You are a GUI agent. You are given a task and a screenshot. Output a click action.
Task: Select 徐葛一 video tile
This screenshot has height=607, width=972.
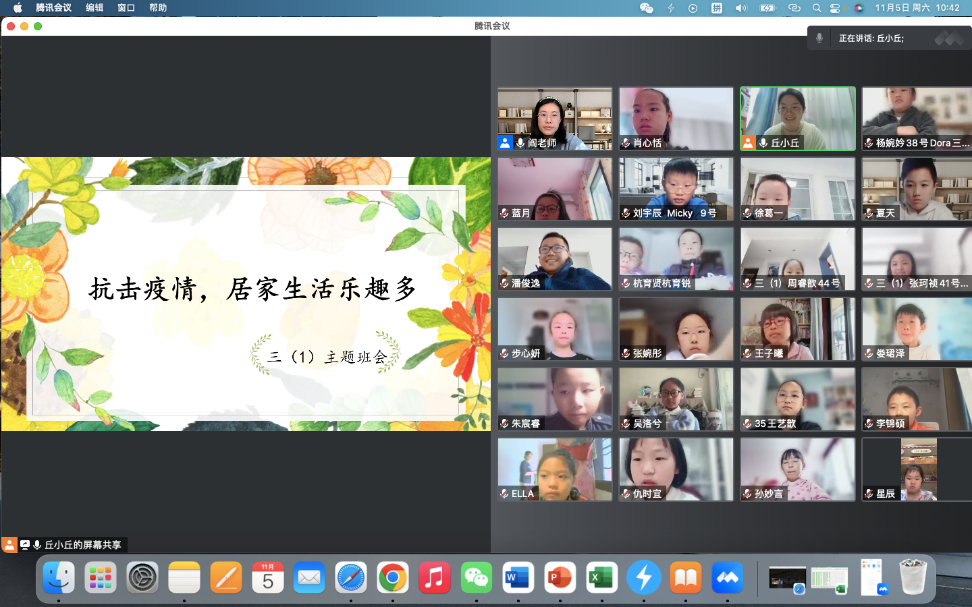(798, 189)
